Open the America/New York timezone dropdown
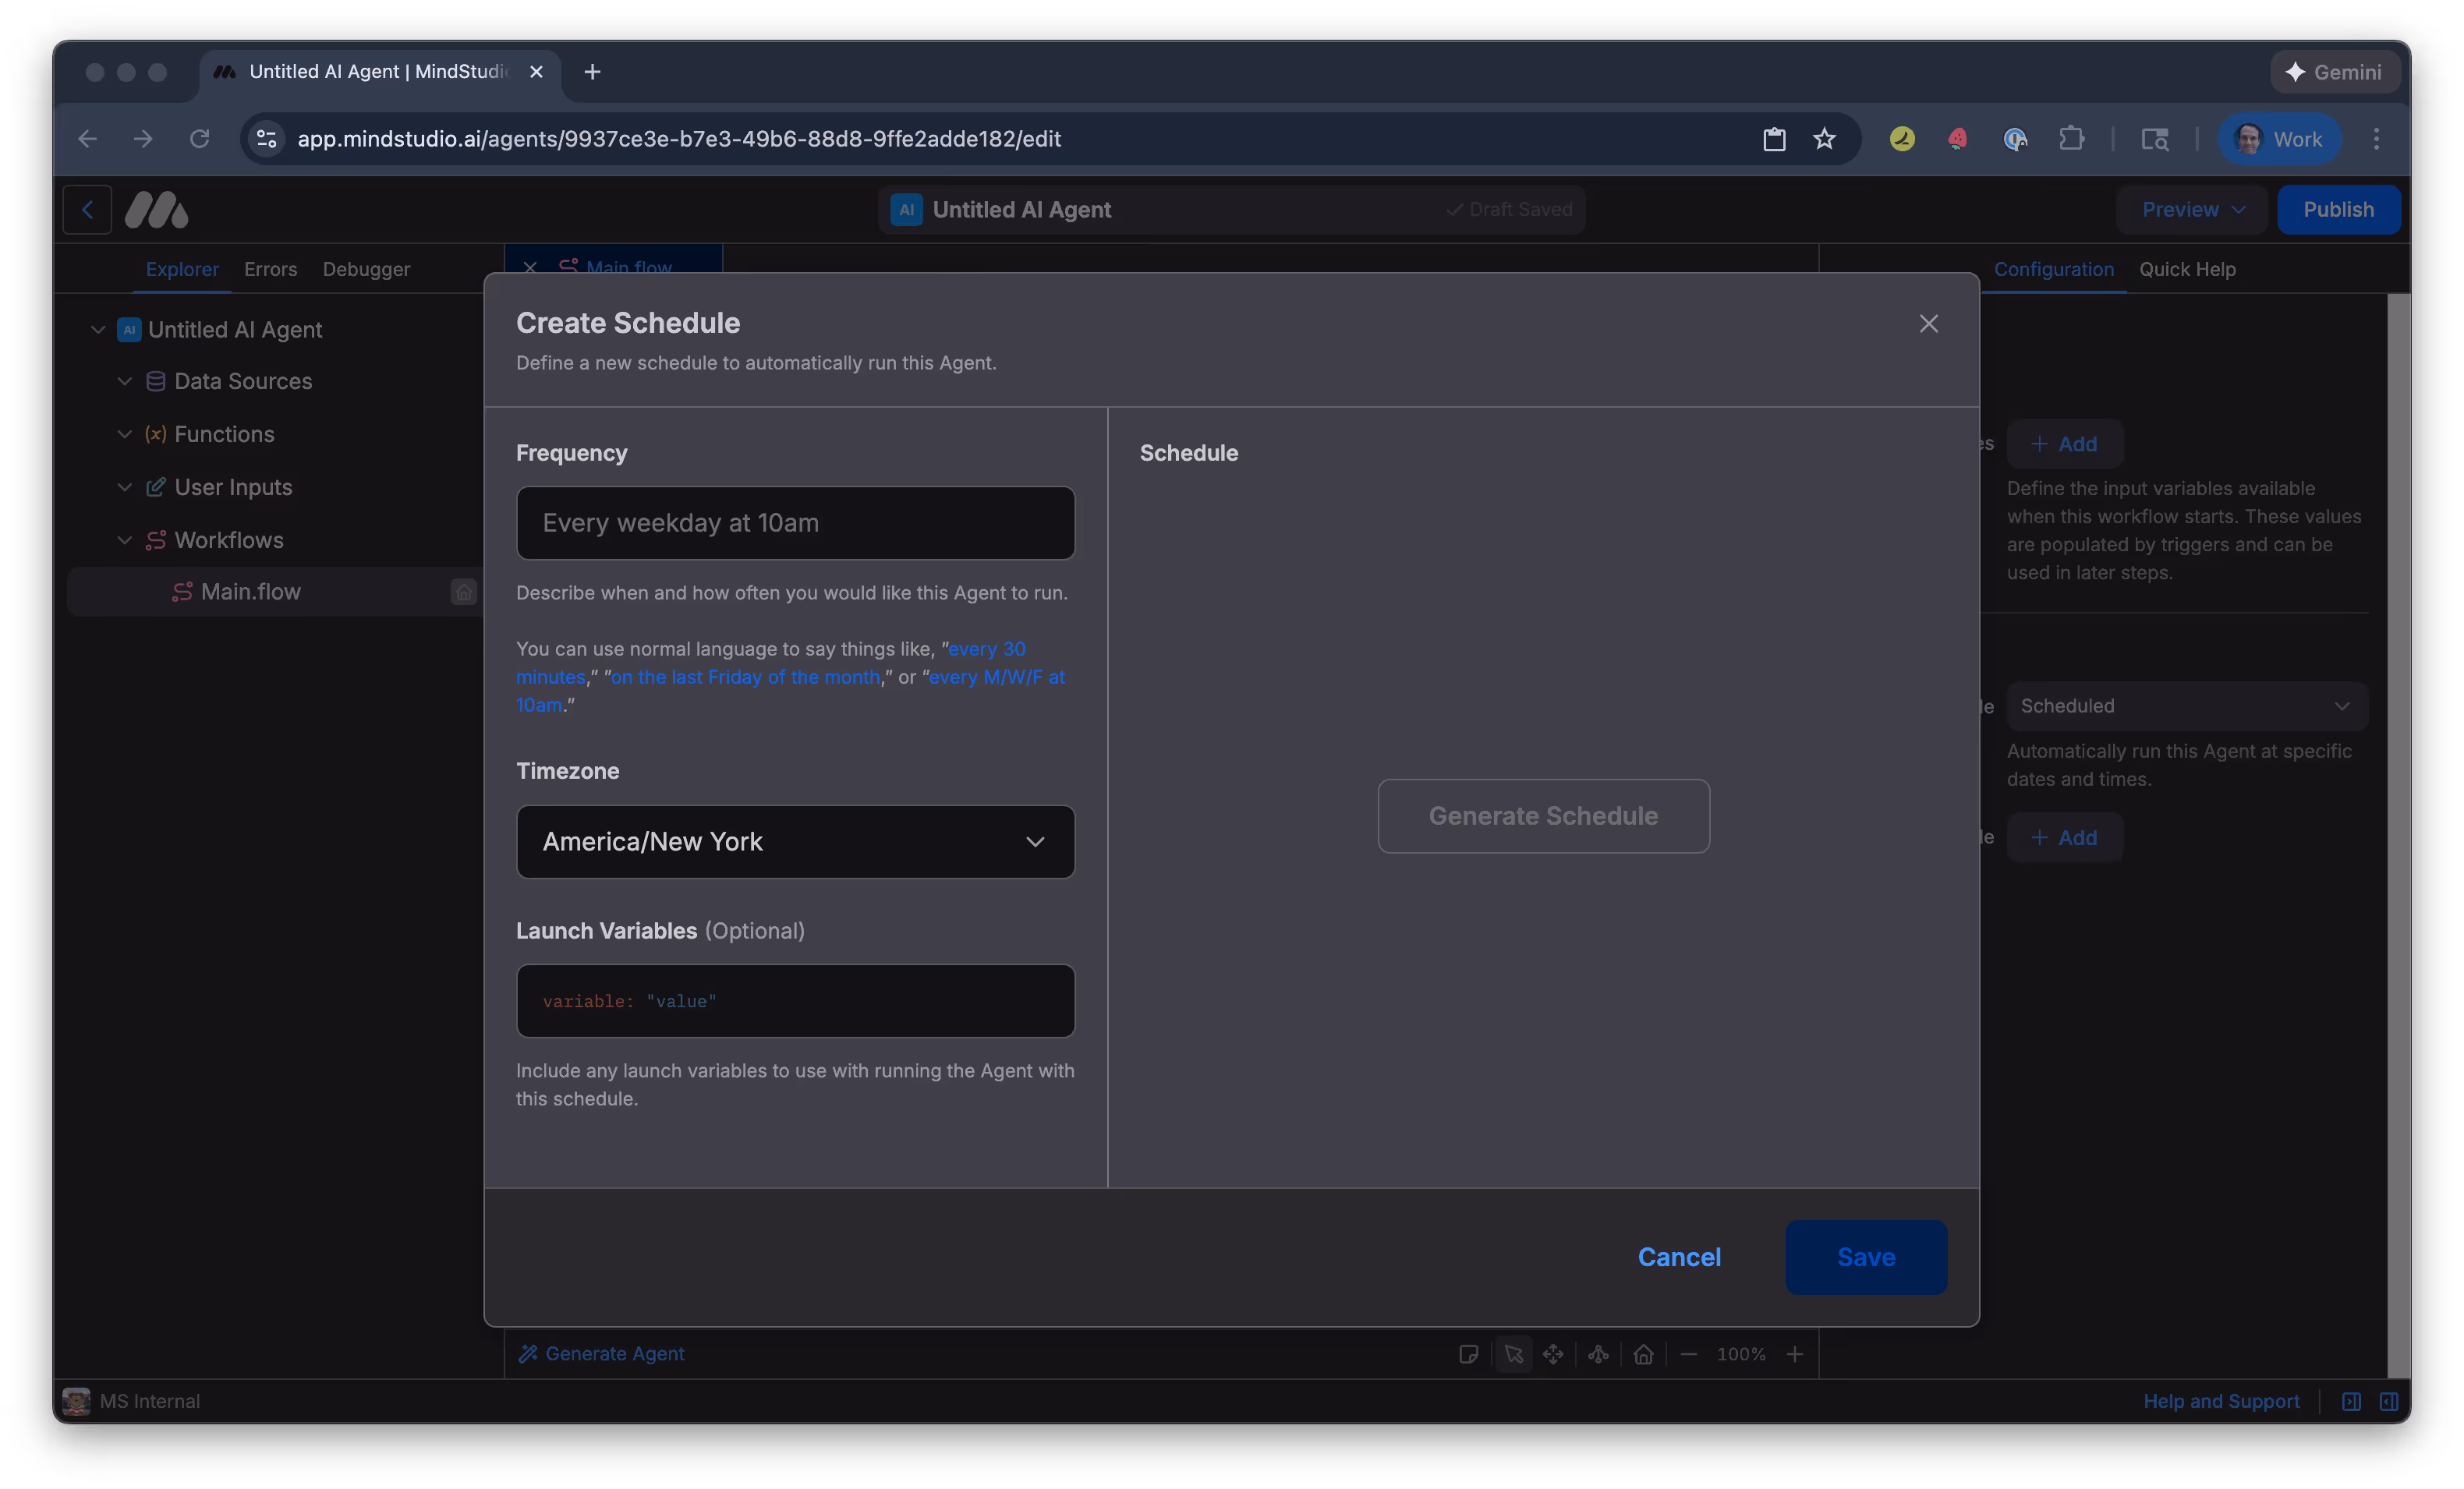2464x1489 pixels. click(x=795, y=841)
